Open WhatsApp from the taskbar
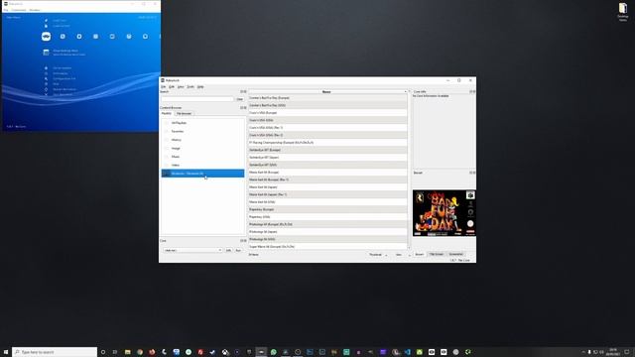The image size is (635, 357). [274, 352]
